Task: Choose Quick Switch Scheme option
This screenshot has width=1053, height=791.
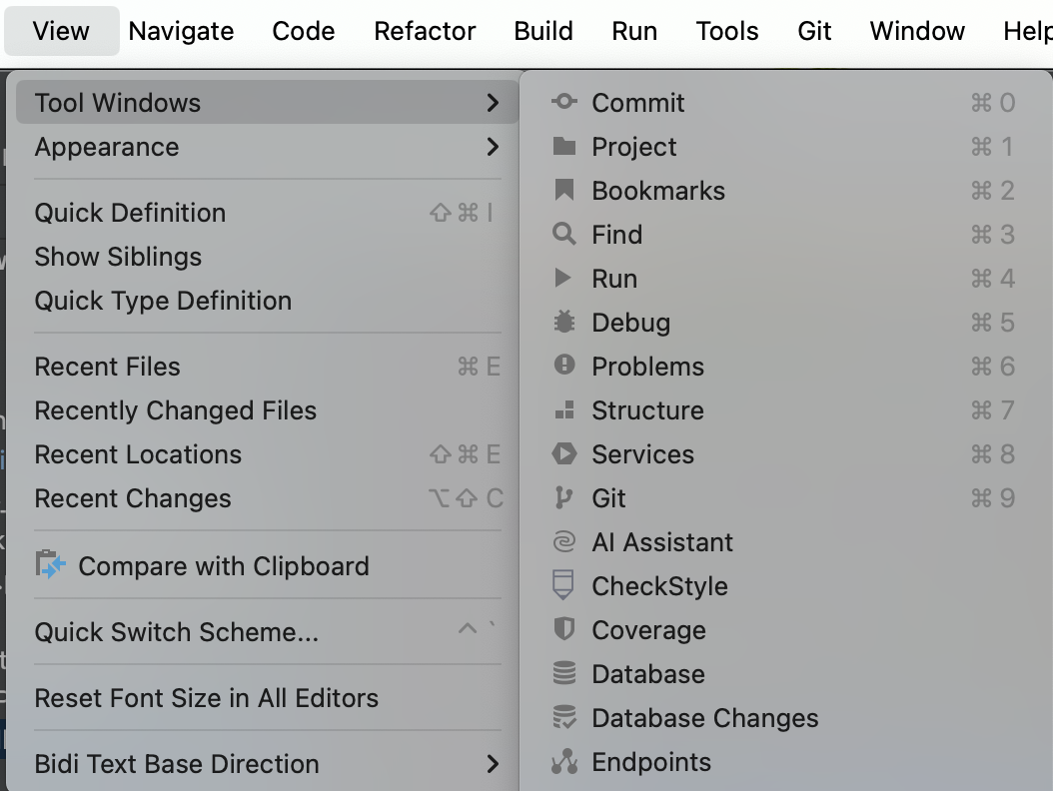Action: point(177,632)
